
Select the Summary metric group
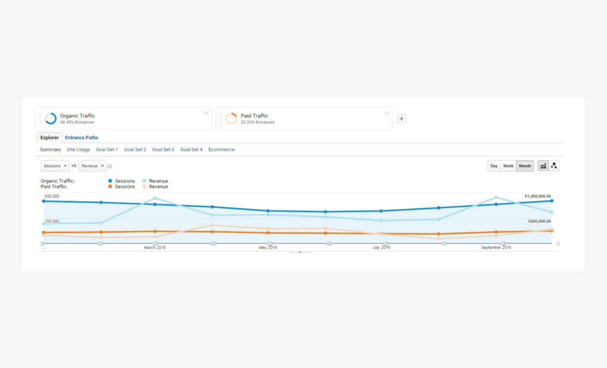click(x=50, y=150)
